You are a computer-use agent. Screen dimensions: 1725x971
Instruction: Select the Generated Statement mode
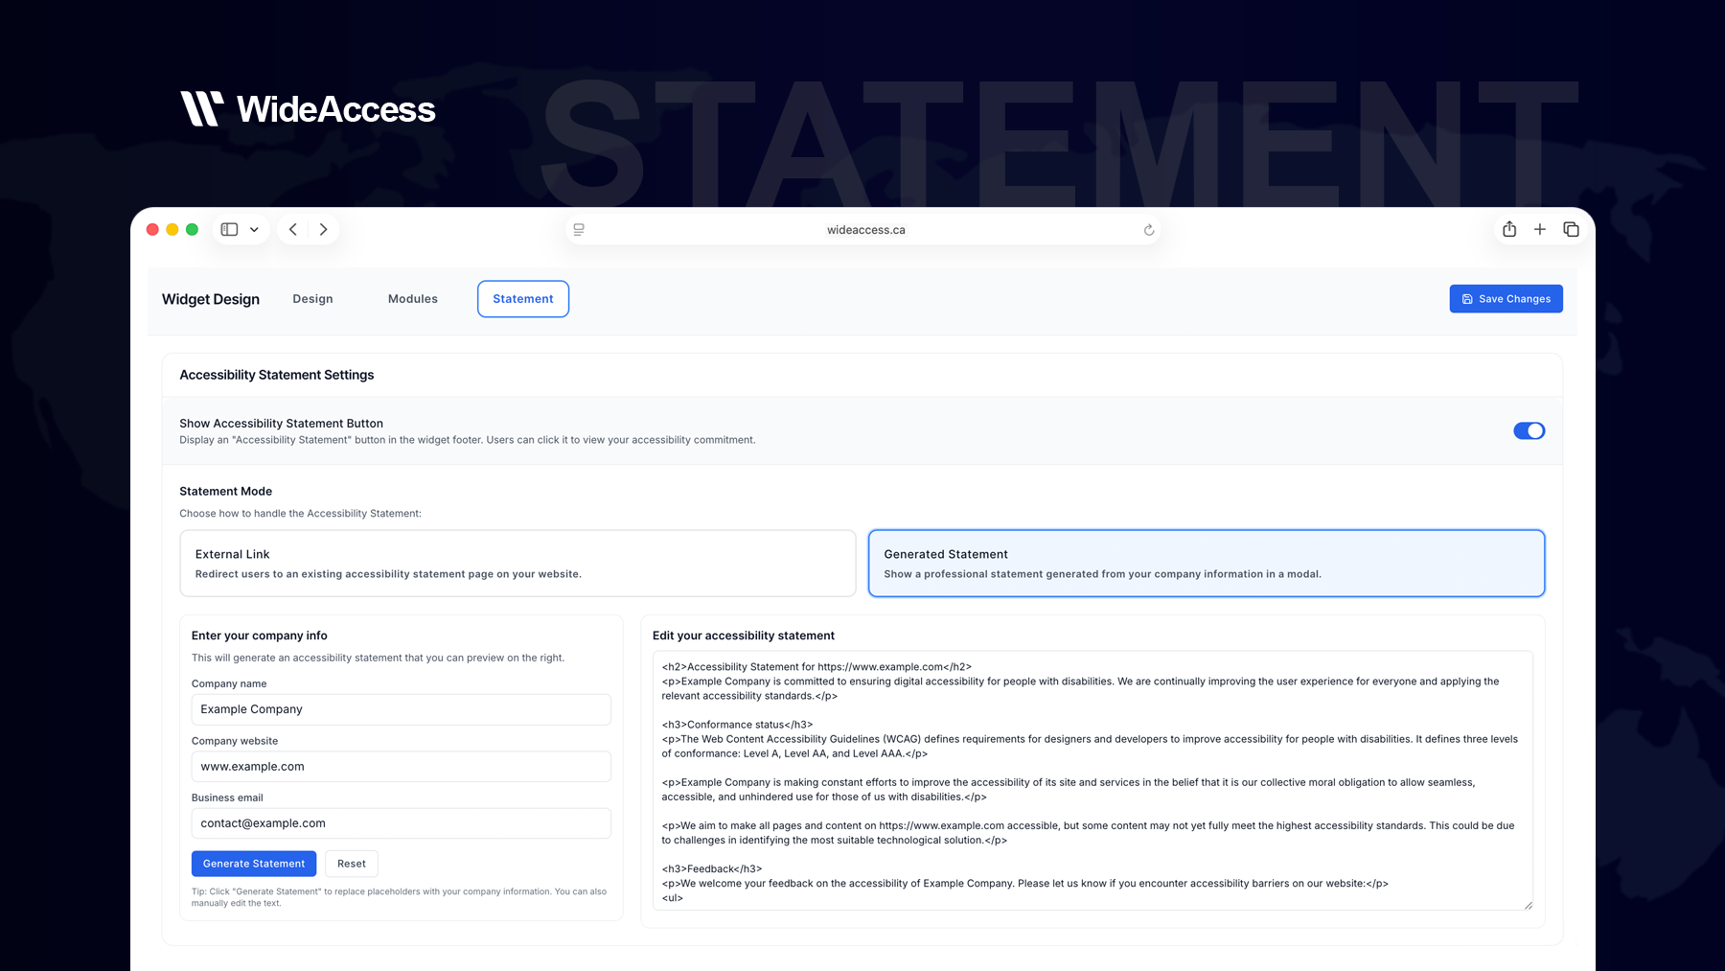coord(1206,563)
